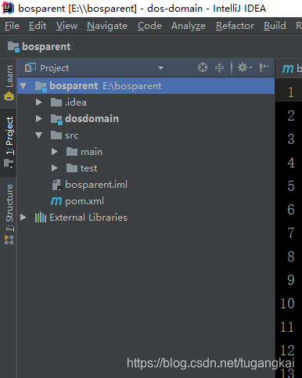Open the Project view dropdown arrow
The height and width of the screenshot is (378, 302).
[160, 68]
